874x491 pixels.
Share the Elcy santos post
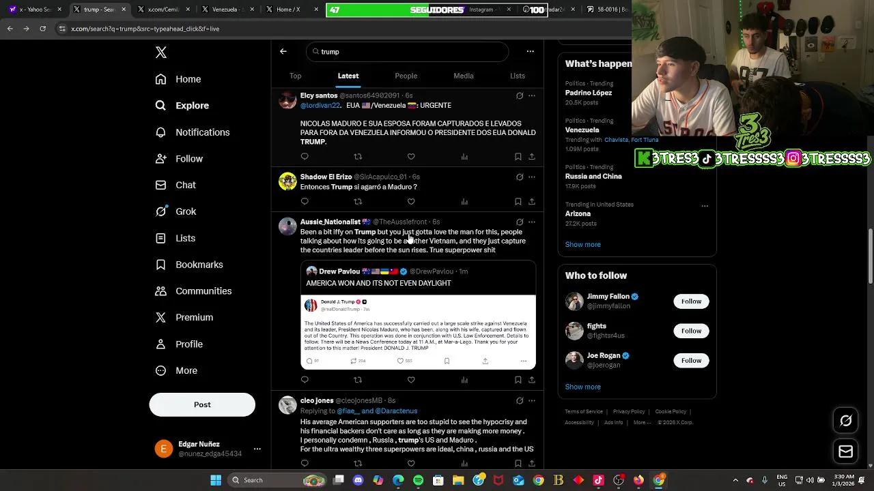coord(532,157)
